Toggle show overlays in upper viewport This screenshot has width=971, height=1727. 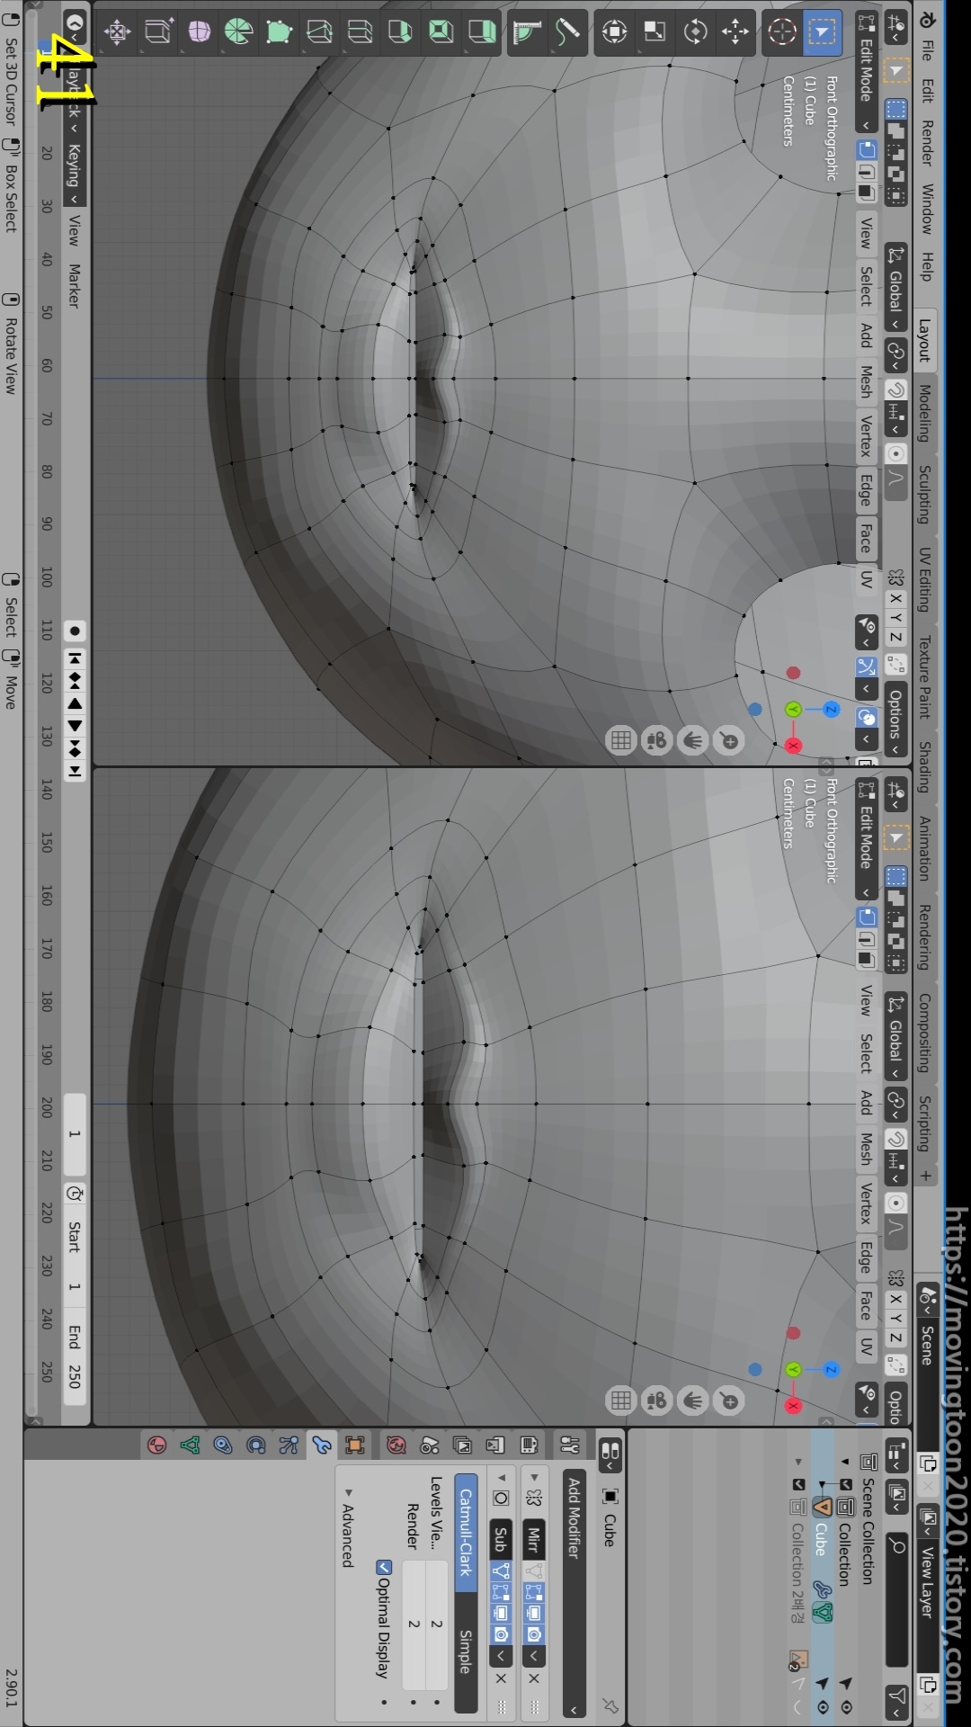867,717
